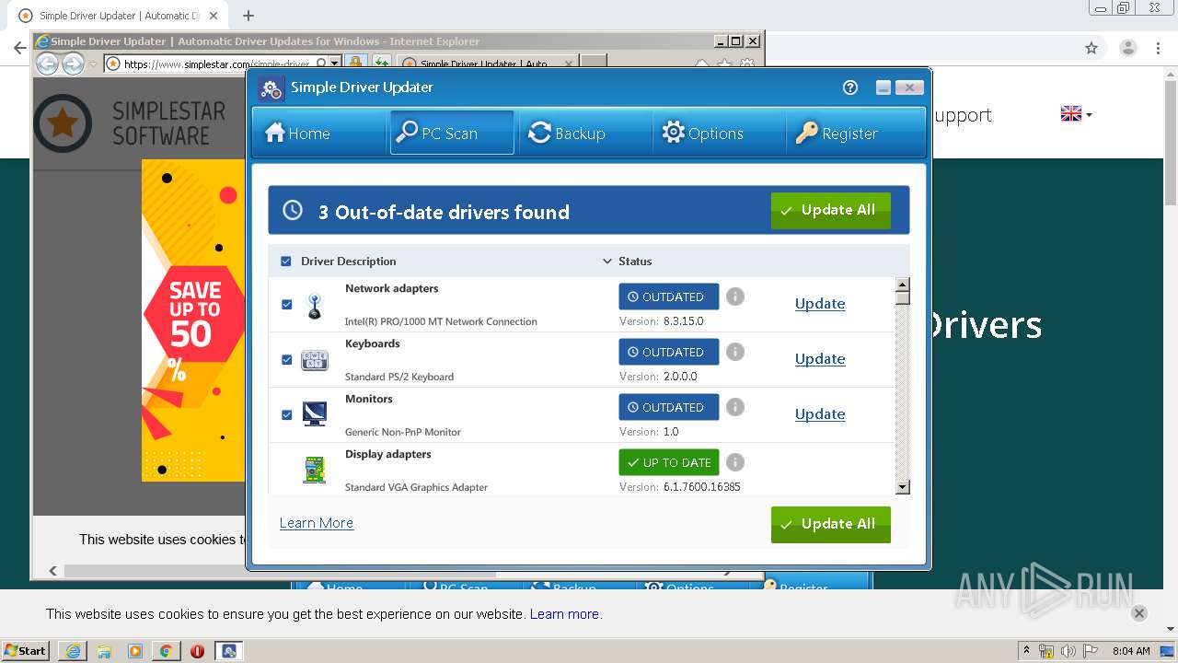
Task: Show info for Network adapters driver
Action: pos(734,297)
